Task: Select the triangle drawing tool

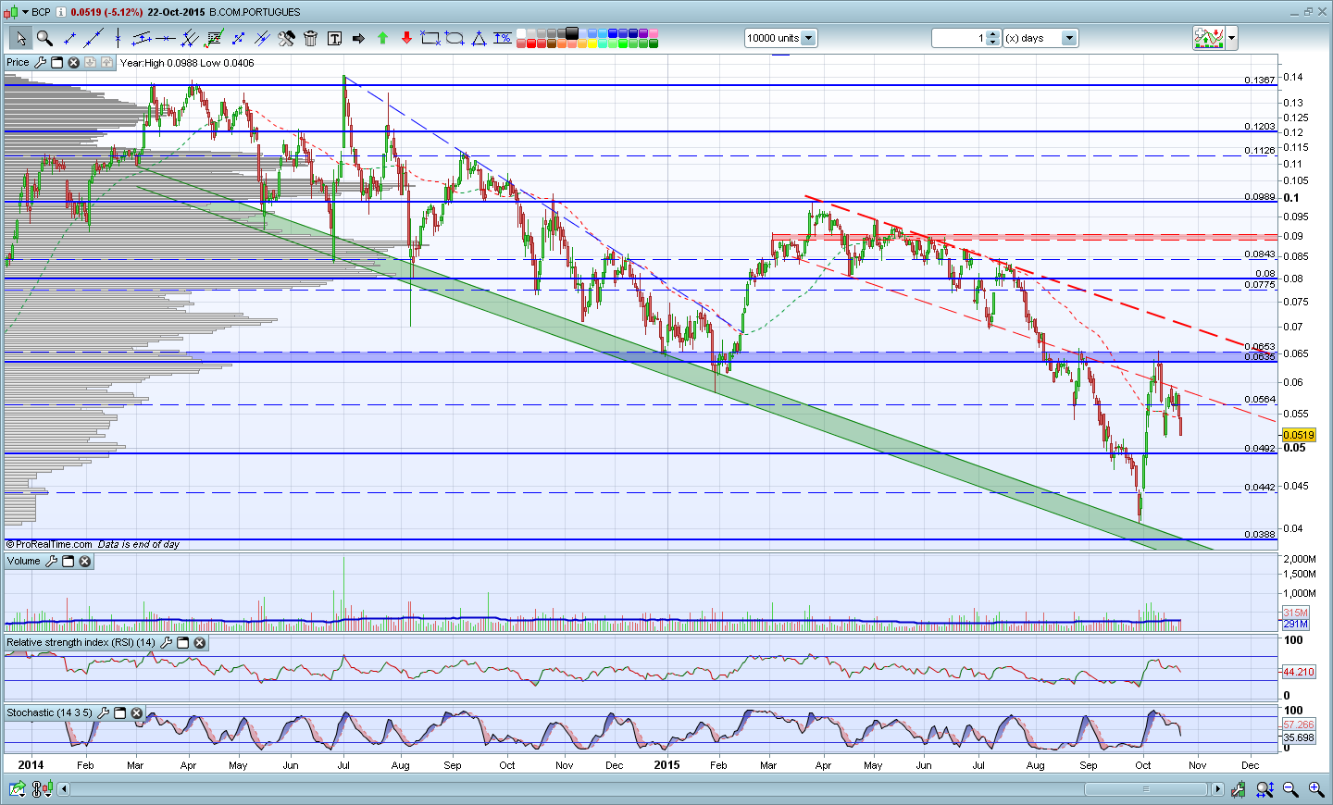Action: (479, 38)
